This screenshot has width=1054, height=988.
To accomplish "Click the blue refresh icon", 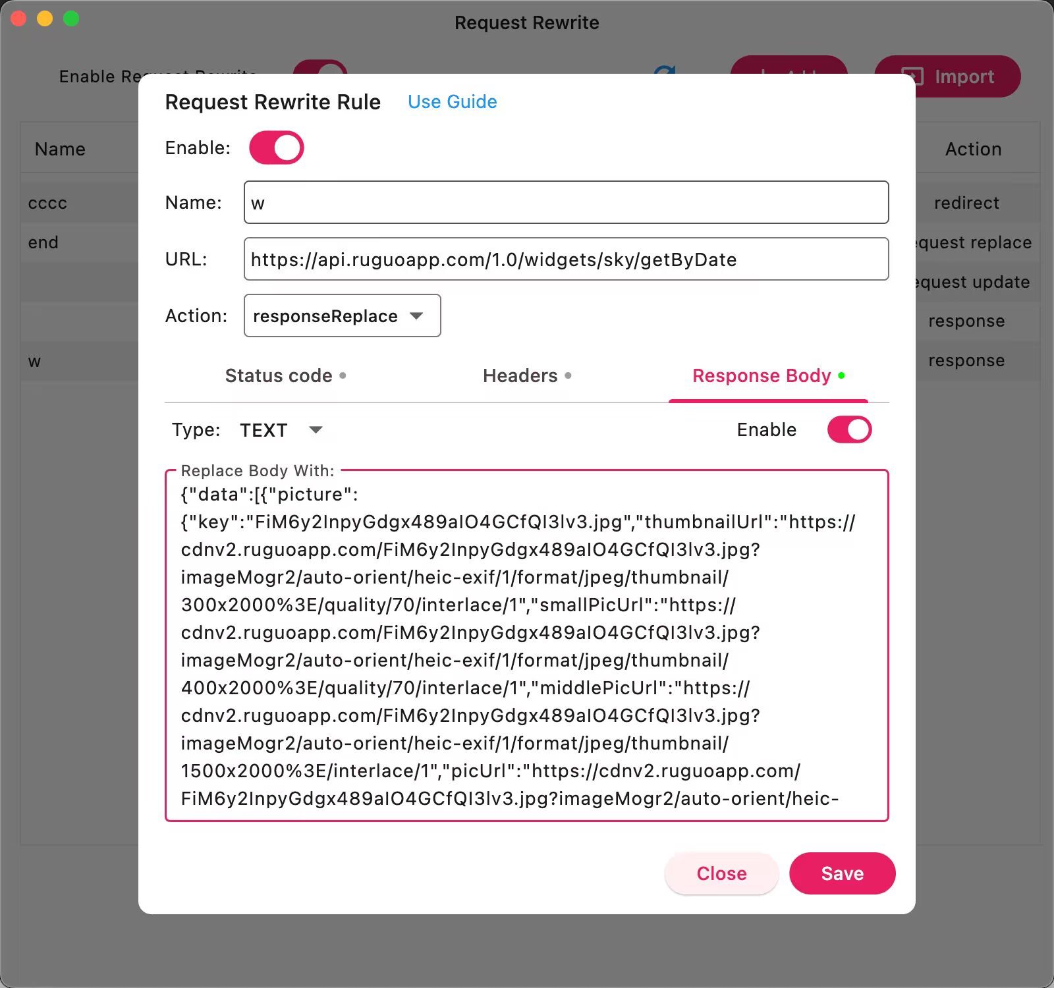I will [665, 70].
